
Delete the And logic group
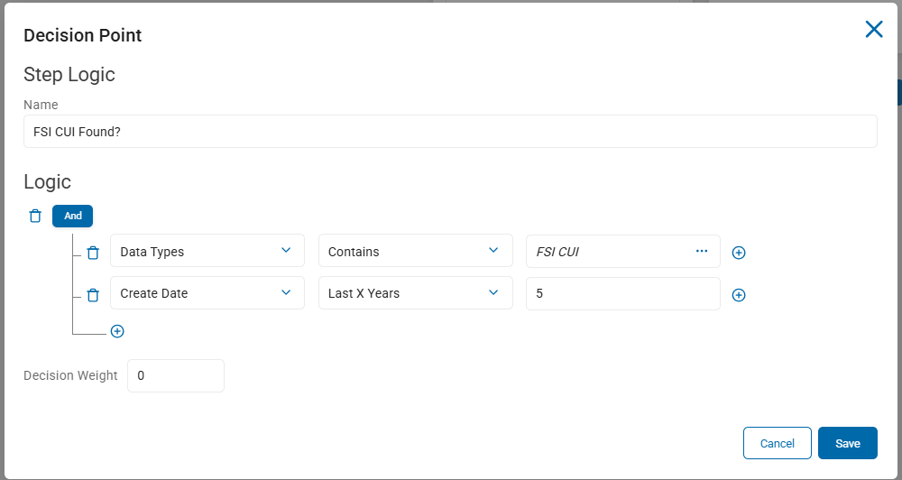(35, 216)
